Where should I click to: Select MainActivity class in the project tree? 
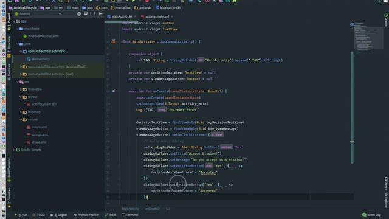pos(41,59)
